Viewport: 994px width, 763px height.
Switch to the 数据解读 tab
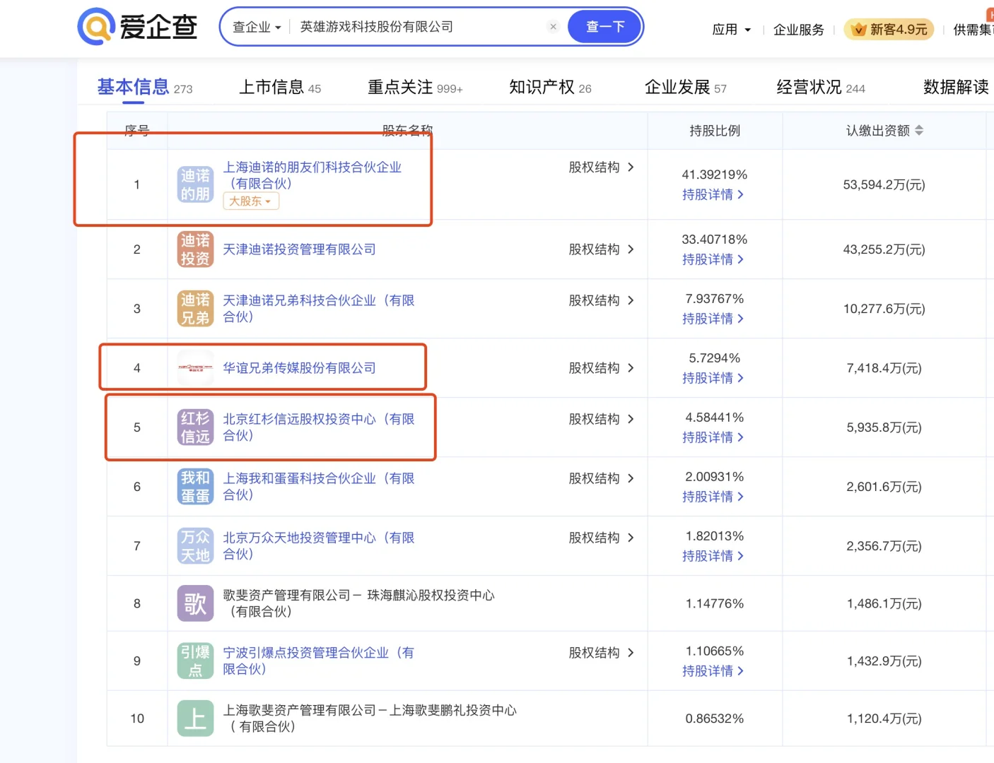click(956, 88)
